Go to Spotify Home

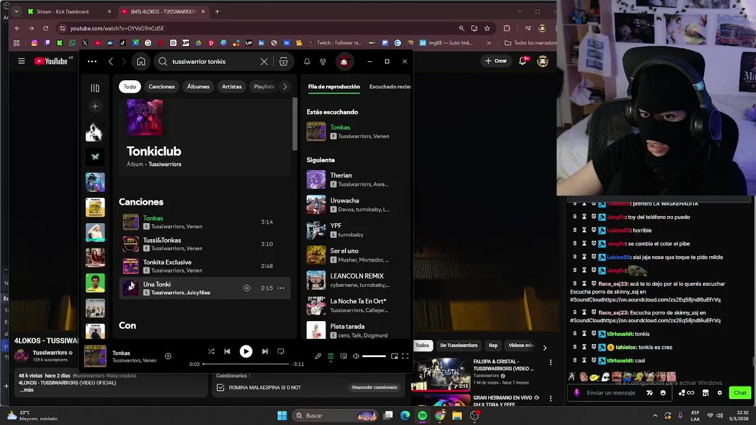(141, 61)
